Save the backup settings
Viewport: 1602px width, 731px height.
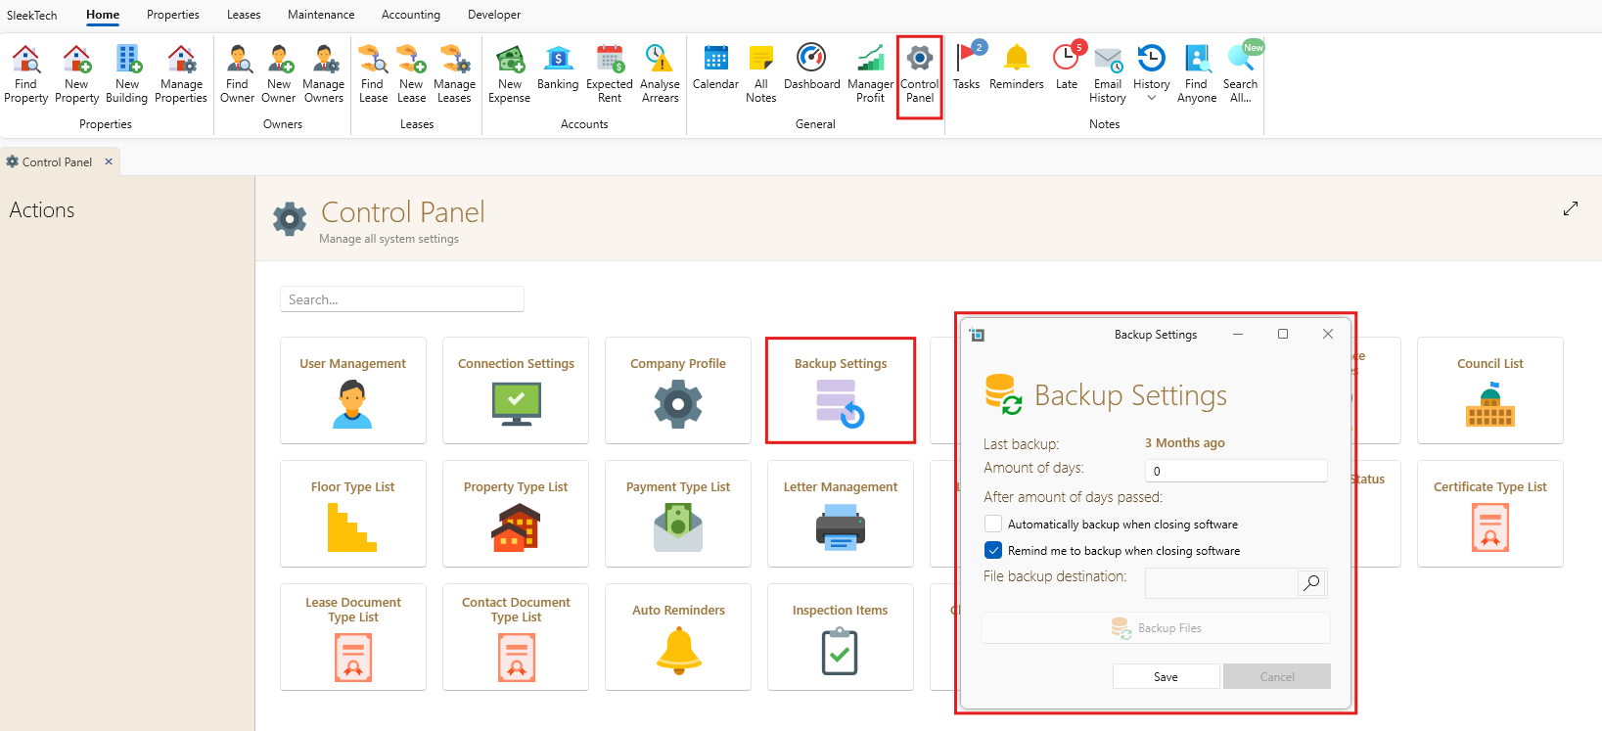point(1166,676)
